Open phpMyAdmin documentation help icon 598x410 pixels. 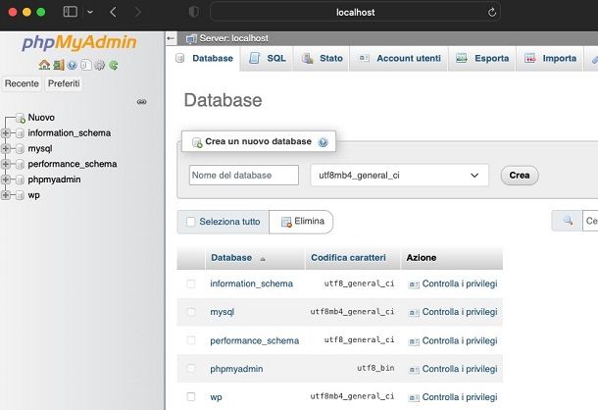pos(72,65)
